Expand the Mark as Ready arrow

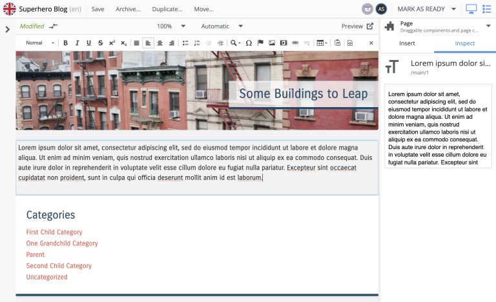click(453, 9)
